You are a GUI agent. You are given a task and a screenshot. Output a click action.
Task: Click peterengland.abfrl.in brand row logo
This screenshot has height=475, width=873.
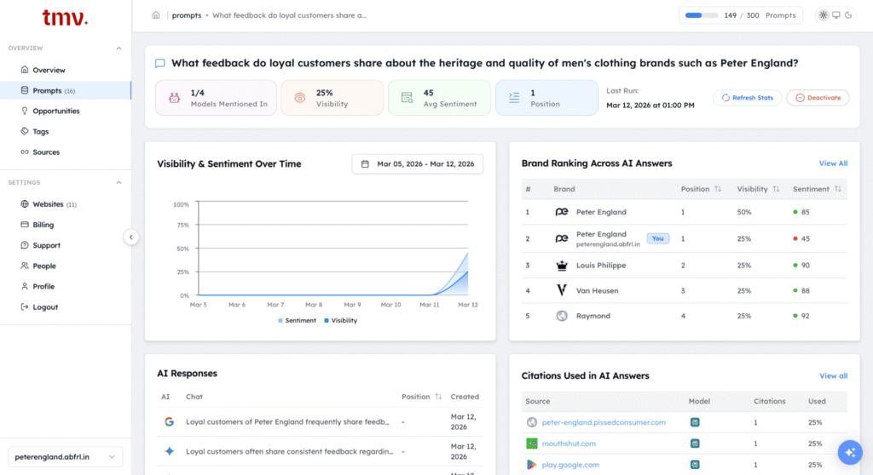(x=562, y=238)
